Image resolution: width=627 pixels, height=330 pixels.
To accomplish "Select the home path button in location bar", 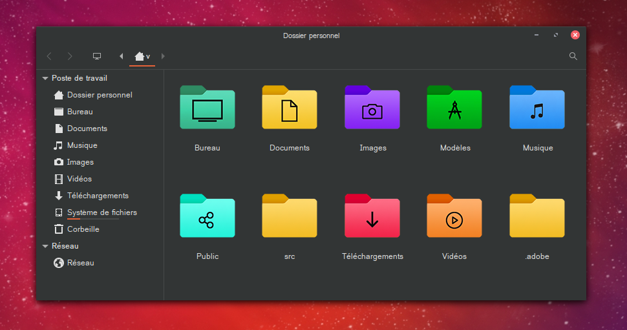I will tap(142, 56).
